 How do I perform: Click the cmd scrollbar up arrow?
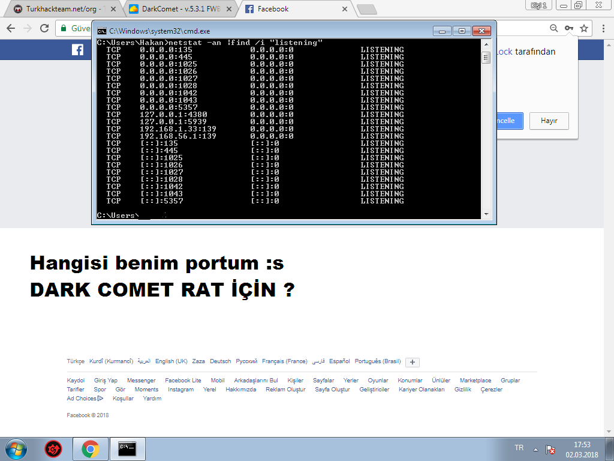point(486,44)
